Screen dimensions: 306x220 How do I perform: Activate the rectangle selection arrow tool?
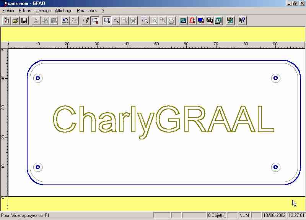pyautogui.click(x=107, y=21)
